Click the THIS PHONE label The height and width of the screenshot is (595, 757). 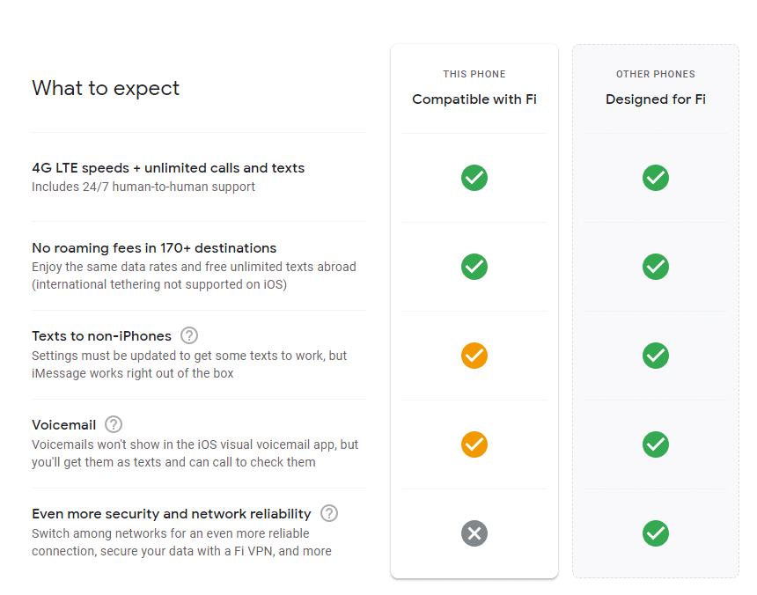(x=474, y=74)
